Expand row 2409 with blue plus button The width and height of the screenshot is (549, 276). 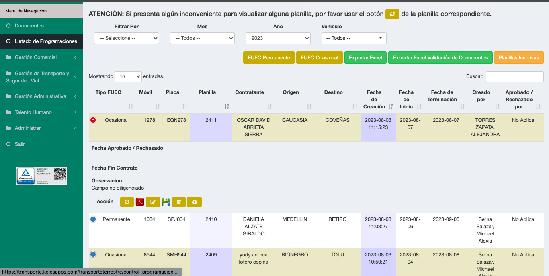(x=93, y=254)
